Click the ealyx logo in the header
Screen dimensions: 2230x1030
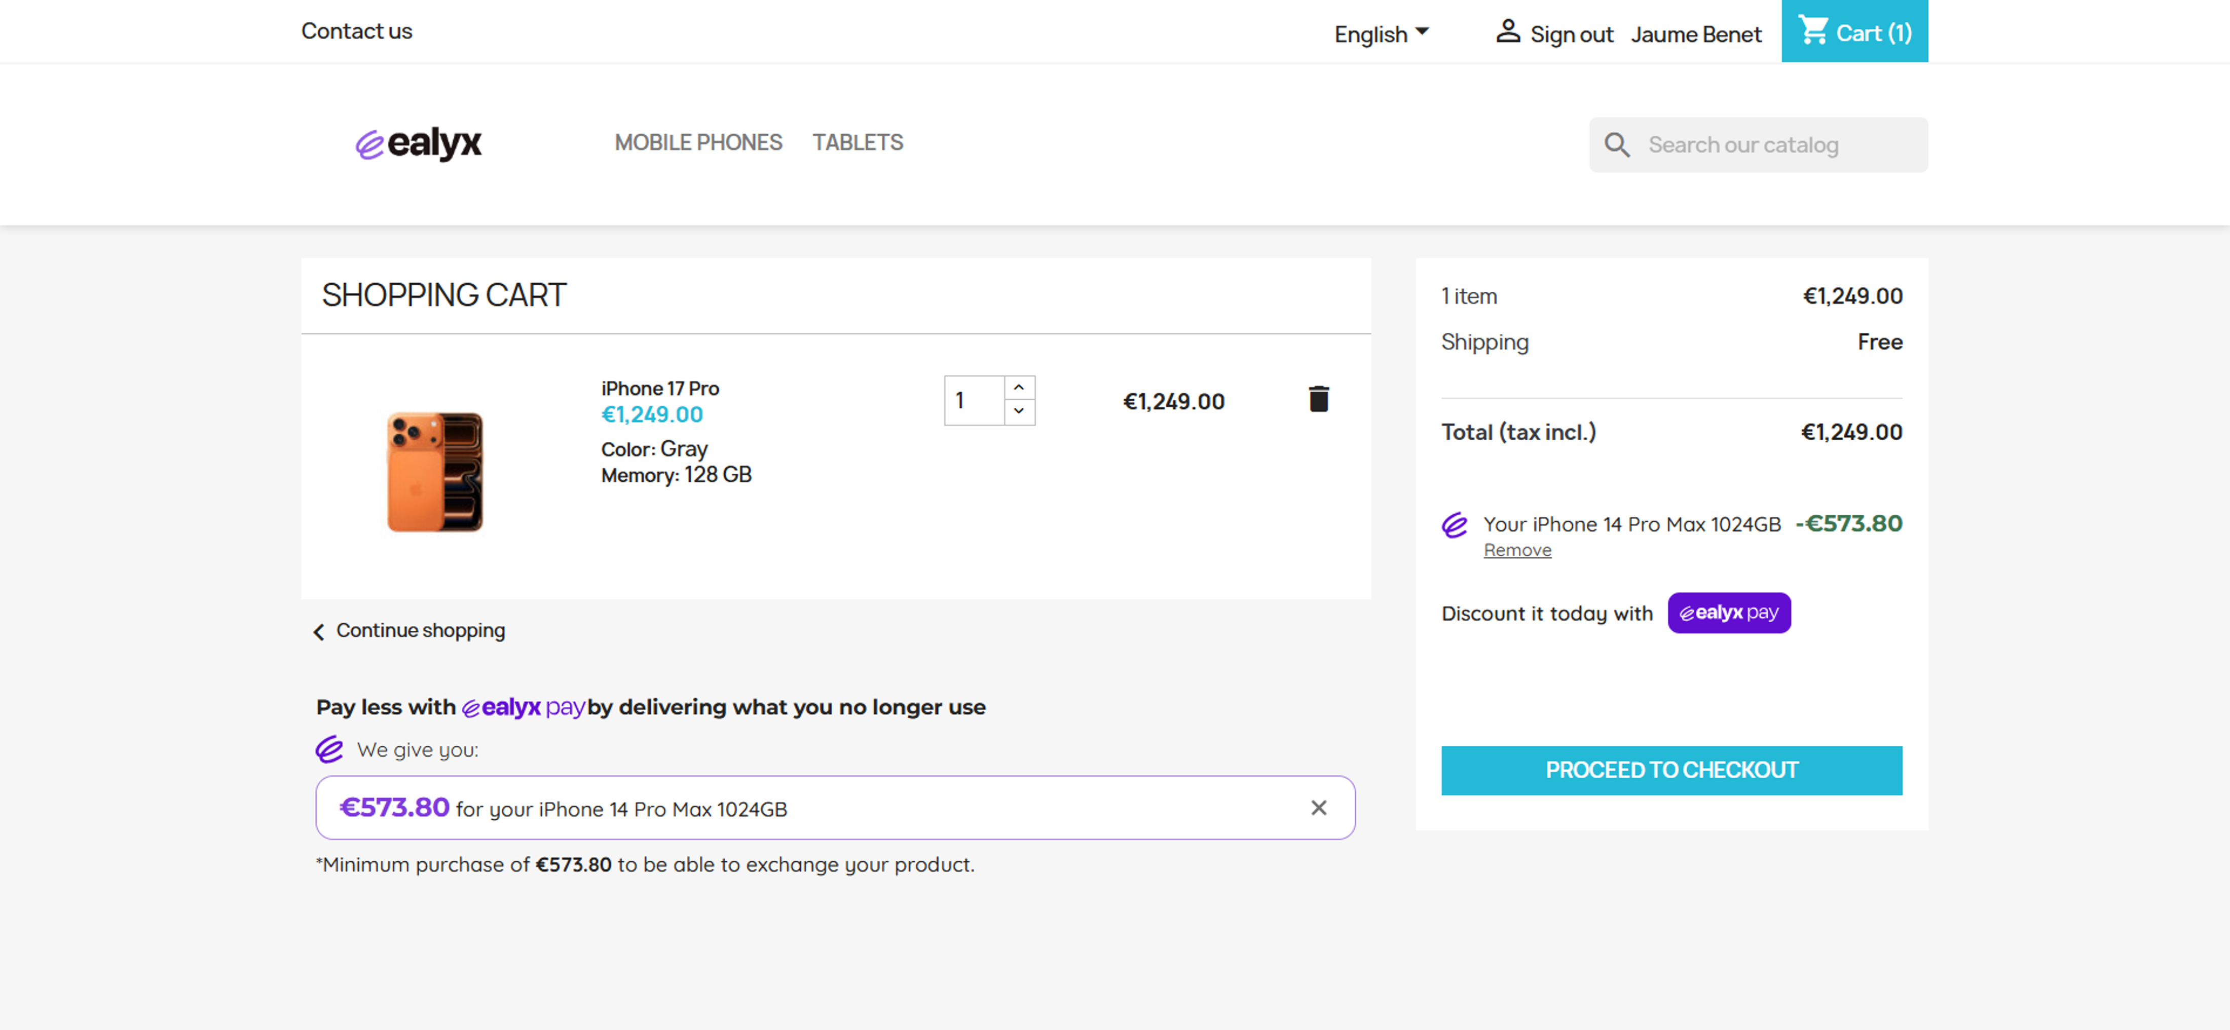[x=418, y=143]
